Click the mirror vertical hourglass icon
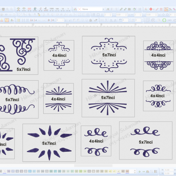 click(106, 20)
